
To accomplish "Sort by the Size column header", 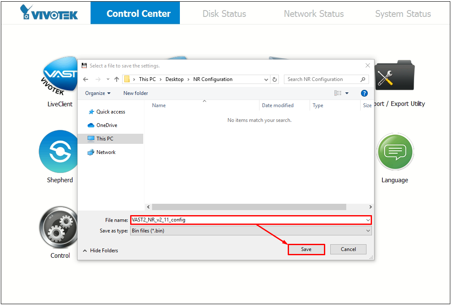I will [367, 105].
